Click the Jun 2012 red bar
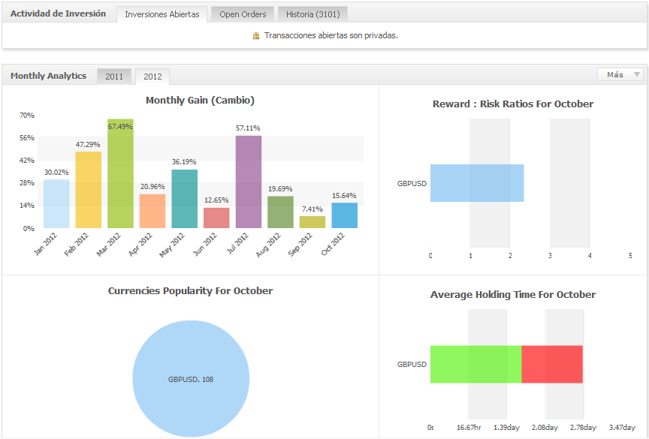Viewport: 649px width, 439px height. [x=216, y=218]
